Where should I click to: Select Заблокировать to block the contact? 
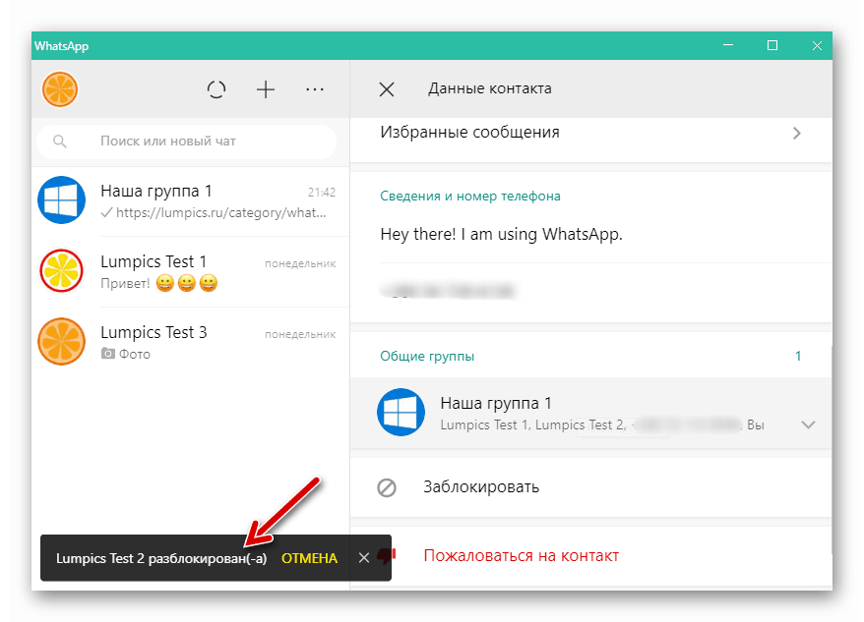coord(481,486)
